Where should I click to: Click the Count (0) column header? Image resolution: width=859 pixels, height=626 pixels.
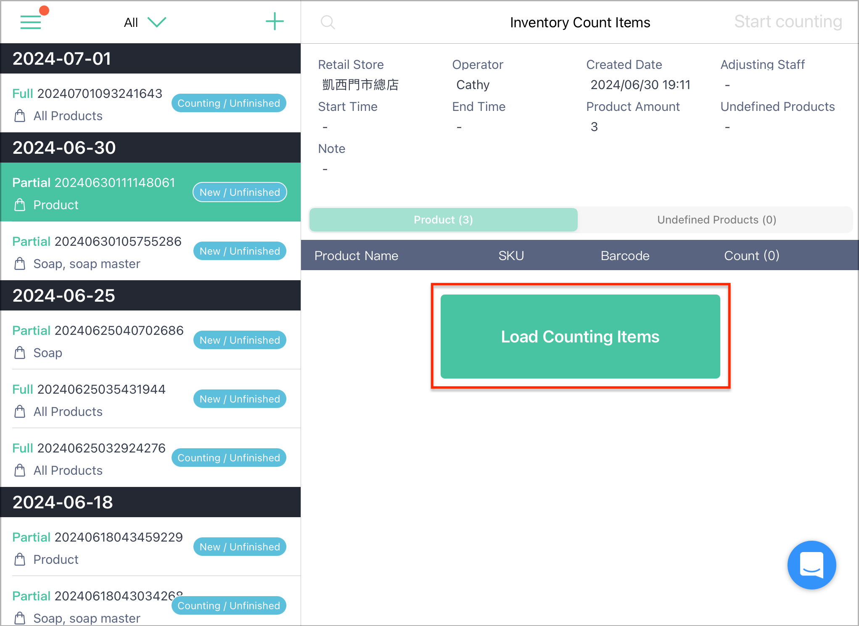coord(752,255)
